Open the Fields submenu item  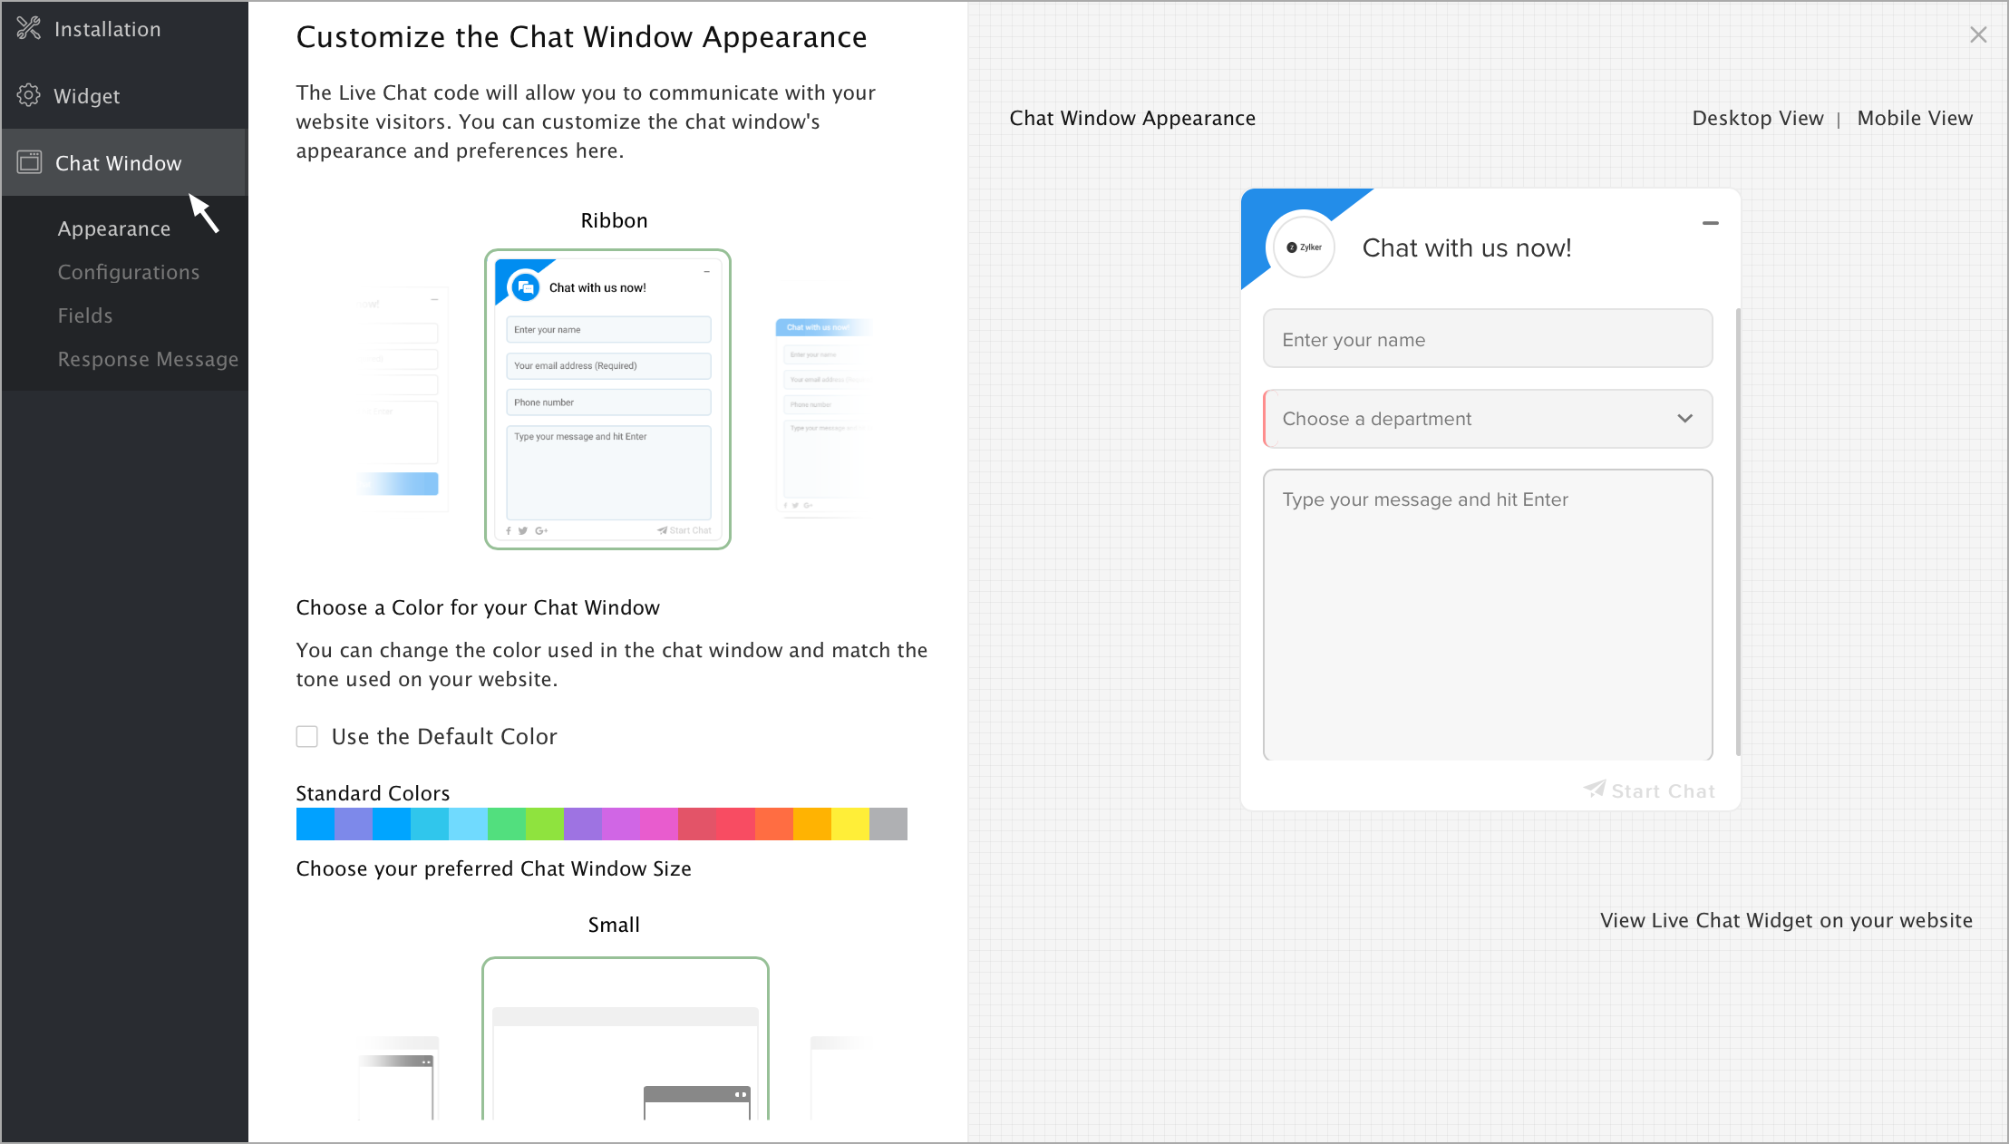[x=85, y=315]
